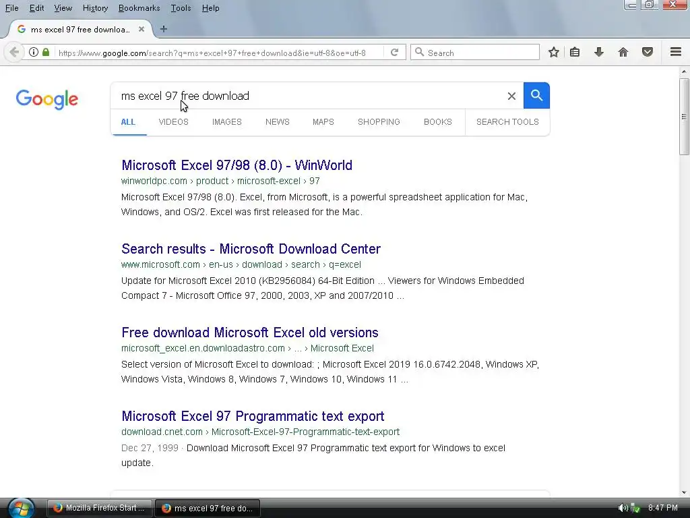Show site information with the info icon

(34, 52)
